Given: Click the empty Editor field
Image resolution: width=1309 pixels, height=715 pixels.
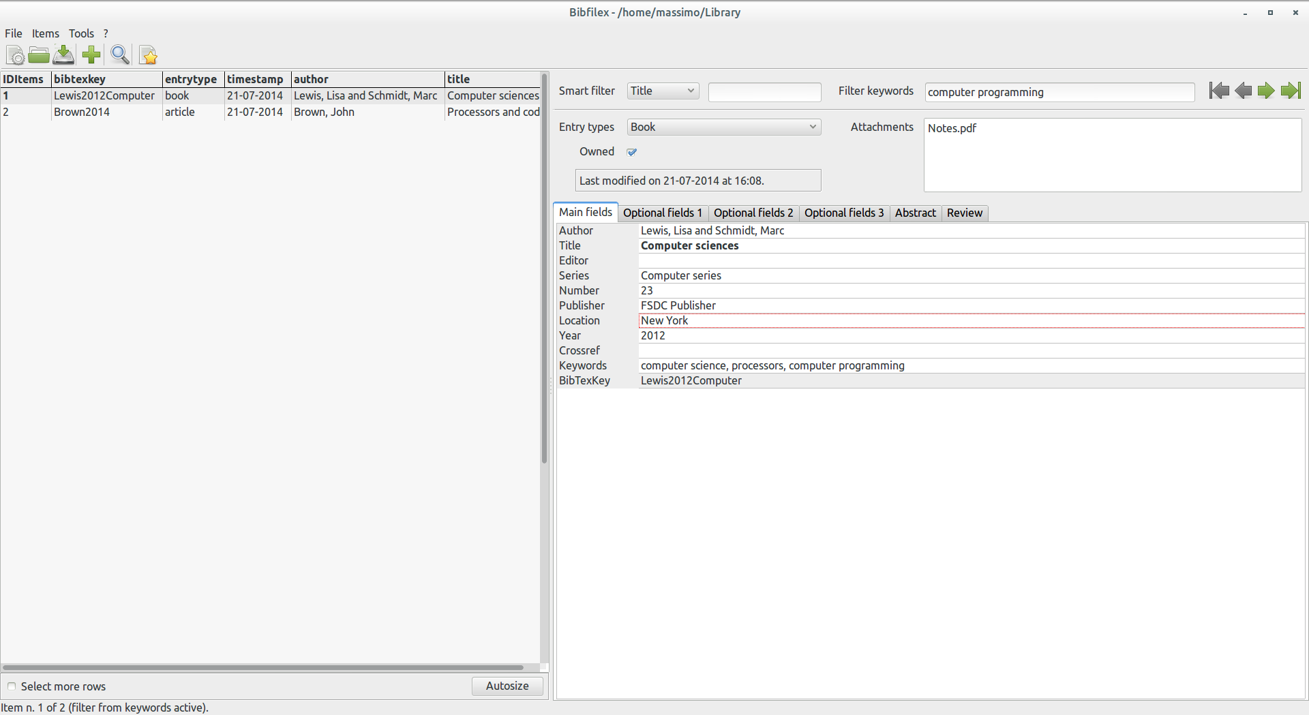Looking at the screenshot, I should point(972,260).
